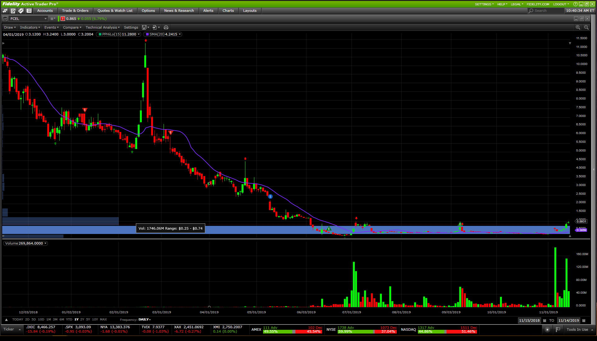This screenshot has height=341, width=597.
Task: Click the end date 11/14/2019 field
Action: tap(568, 320)
